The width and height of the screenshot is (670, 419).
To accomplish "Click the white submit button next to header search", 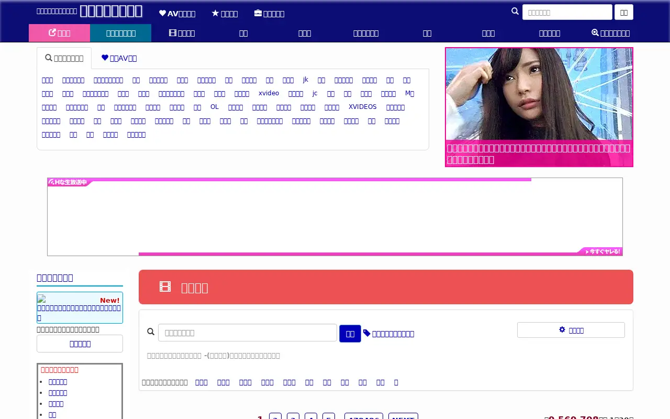I will [x=624, y=12].
